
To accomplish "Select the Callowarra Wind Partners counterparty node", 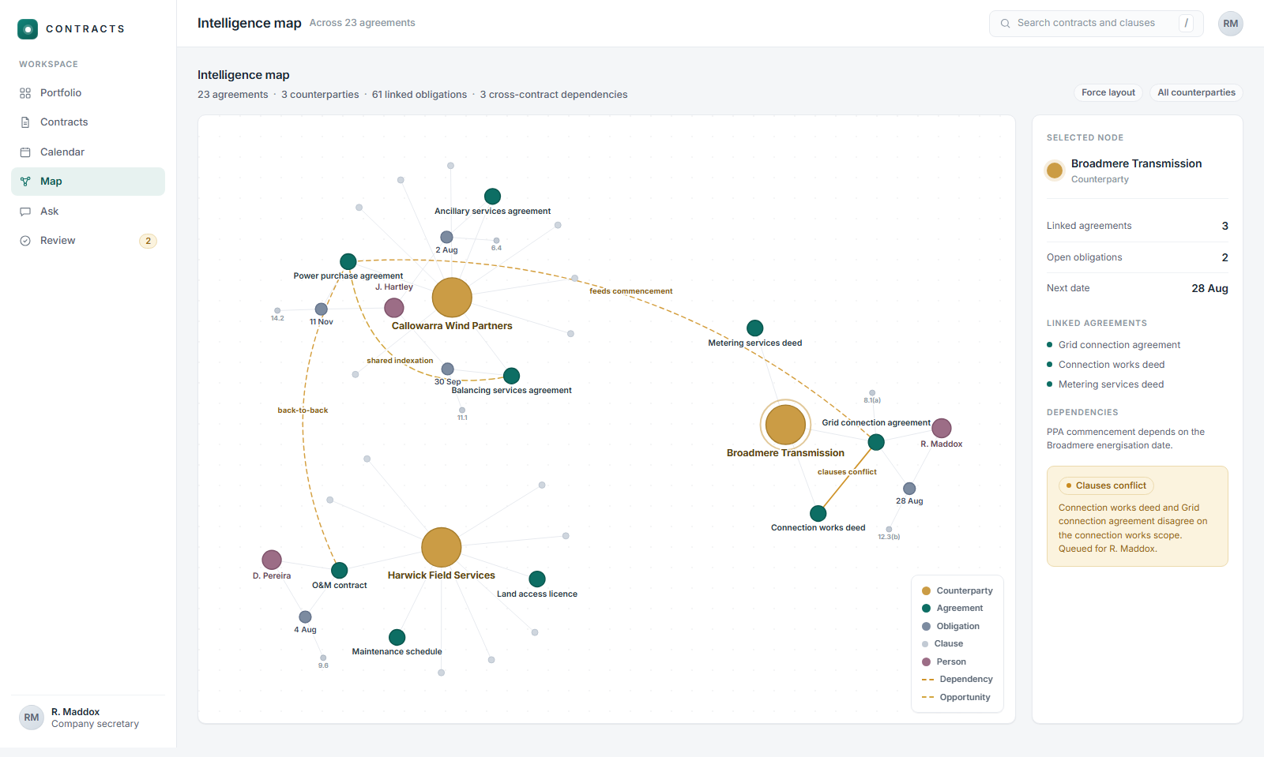I will pos(452,298).
